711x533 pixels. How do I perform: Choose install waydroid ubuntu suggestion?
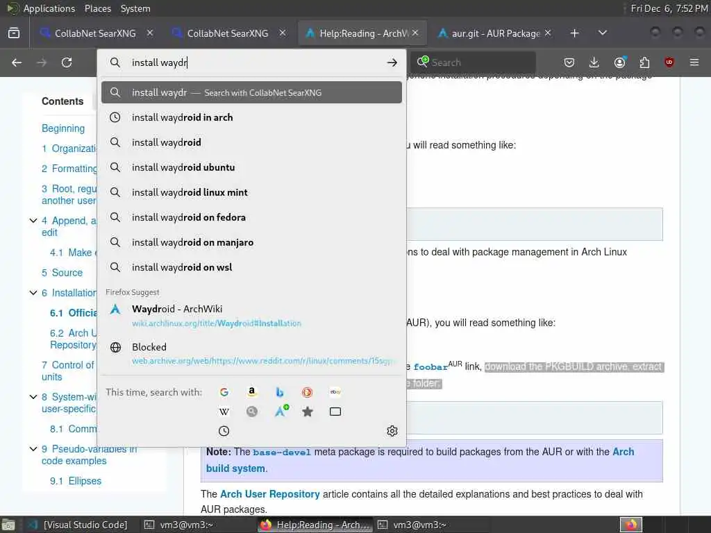tap(251, 167)
